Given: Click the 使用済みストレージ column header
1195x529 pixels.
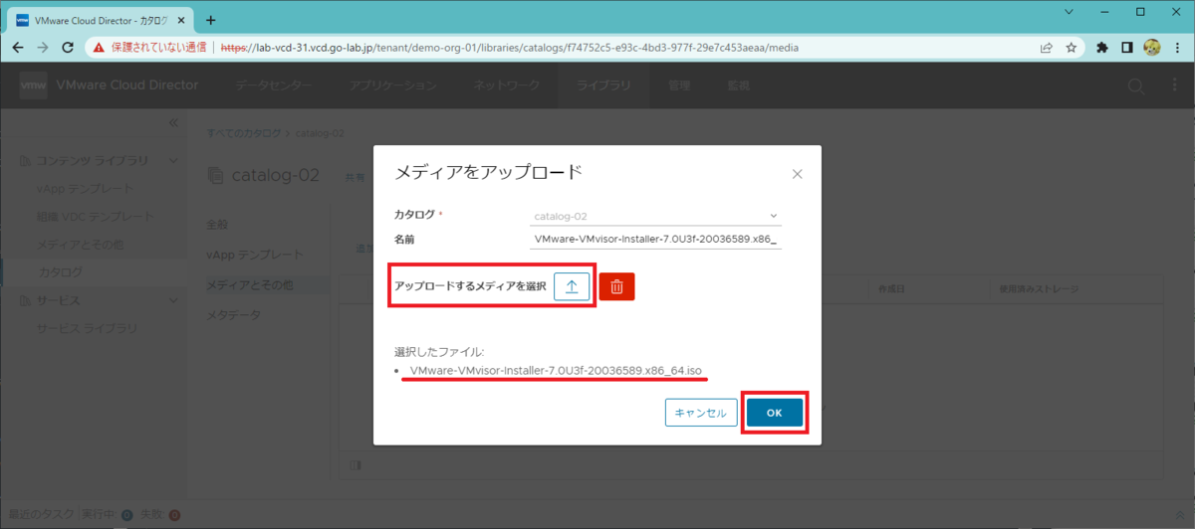Looking at the screenshot, I should [1039, 289].
